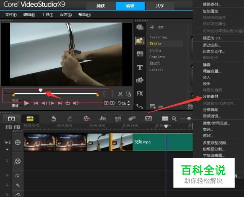Screen dimensions: 244x197
Task: Open the Multi-Camera editor grid icon
Action: [165, 119]
